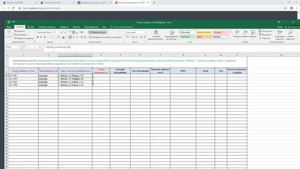Open the font size dropdown
Screen dimensions: 300x169
pyautogui.click(x=59, y=32)
